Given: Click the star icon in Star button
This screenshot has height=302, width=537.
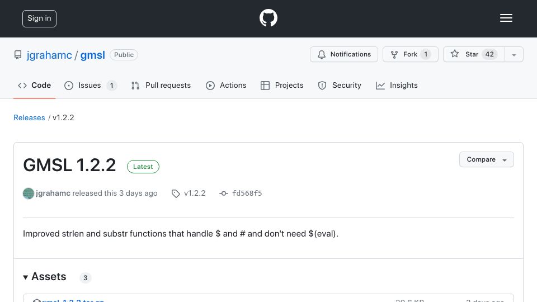Looking at the screenshot, I should (454, 54).
